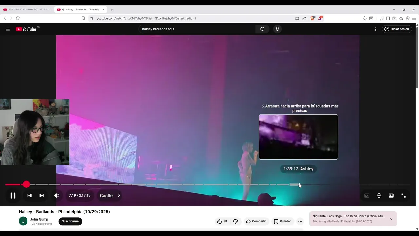
Task: Toggle the browser sidebar panel
Action: pos(388,18)
